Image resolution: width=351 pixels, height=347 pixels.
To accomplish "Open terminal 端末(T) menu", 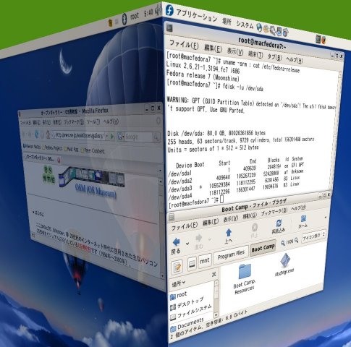I will (255, 54).
